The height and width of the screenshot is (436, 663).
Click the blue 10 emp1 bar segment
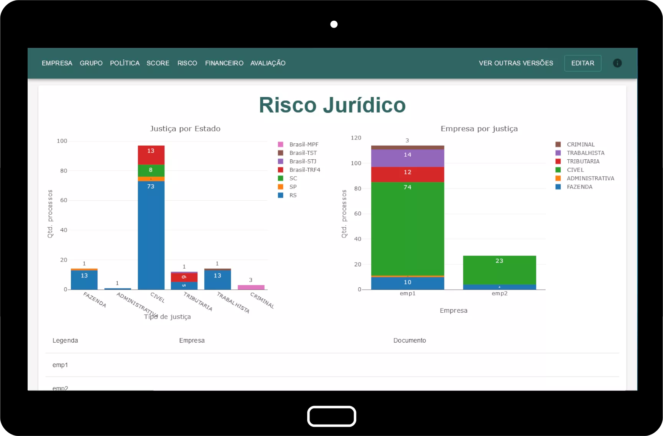(408, 283)
